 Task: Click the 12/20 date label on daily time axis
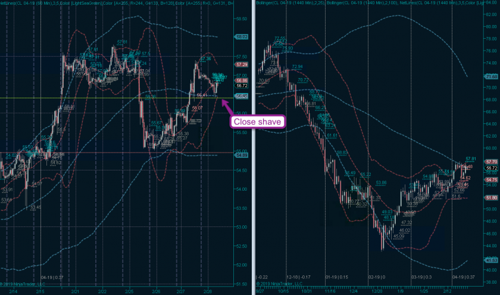pos(377,291)
